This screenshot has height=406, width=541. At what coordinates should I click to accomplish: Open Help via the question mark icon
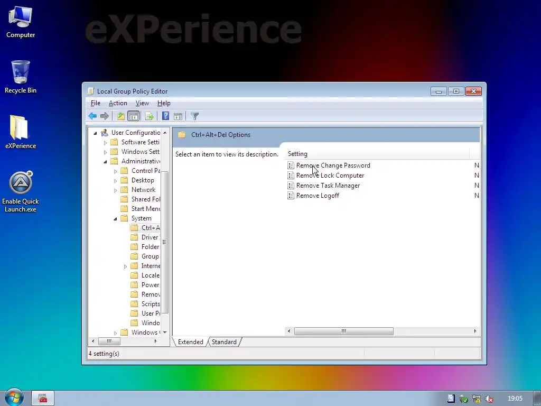pos(165,116)
